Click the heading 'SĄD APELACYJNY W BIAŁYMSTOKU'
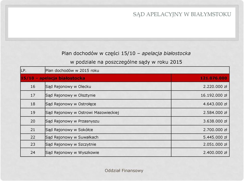This screenshot has height=181, width=244. 182,14
